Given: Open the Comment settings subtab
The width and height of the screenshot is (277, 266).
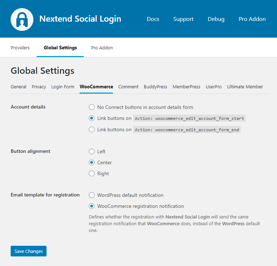Looking at the screenshot, I should (x=128, y=87).
